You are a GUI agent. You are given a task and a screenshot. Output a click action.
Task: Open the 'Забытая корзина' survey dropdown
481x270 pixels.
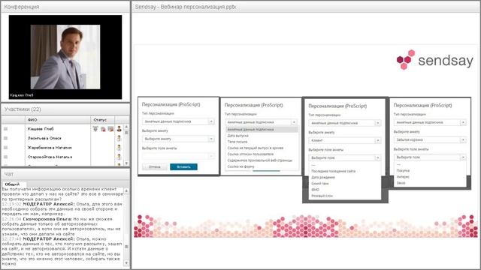[x=430, y=140]
